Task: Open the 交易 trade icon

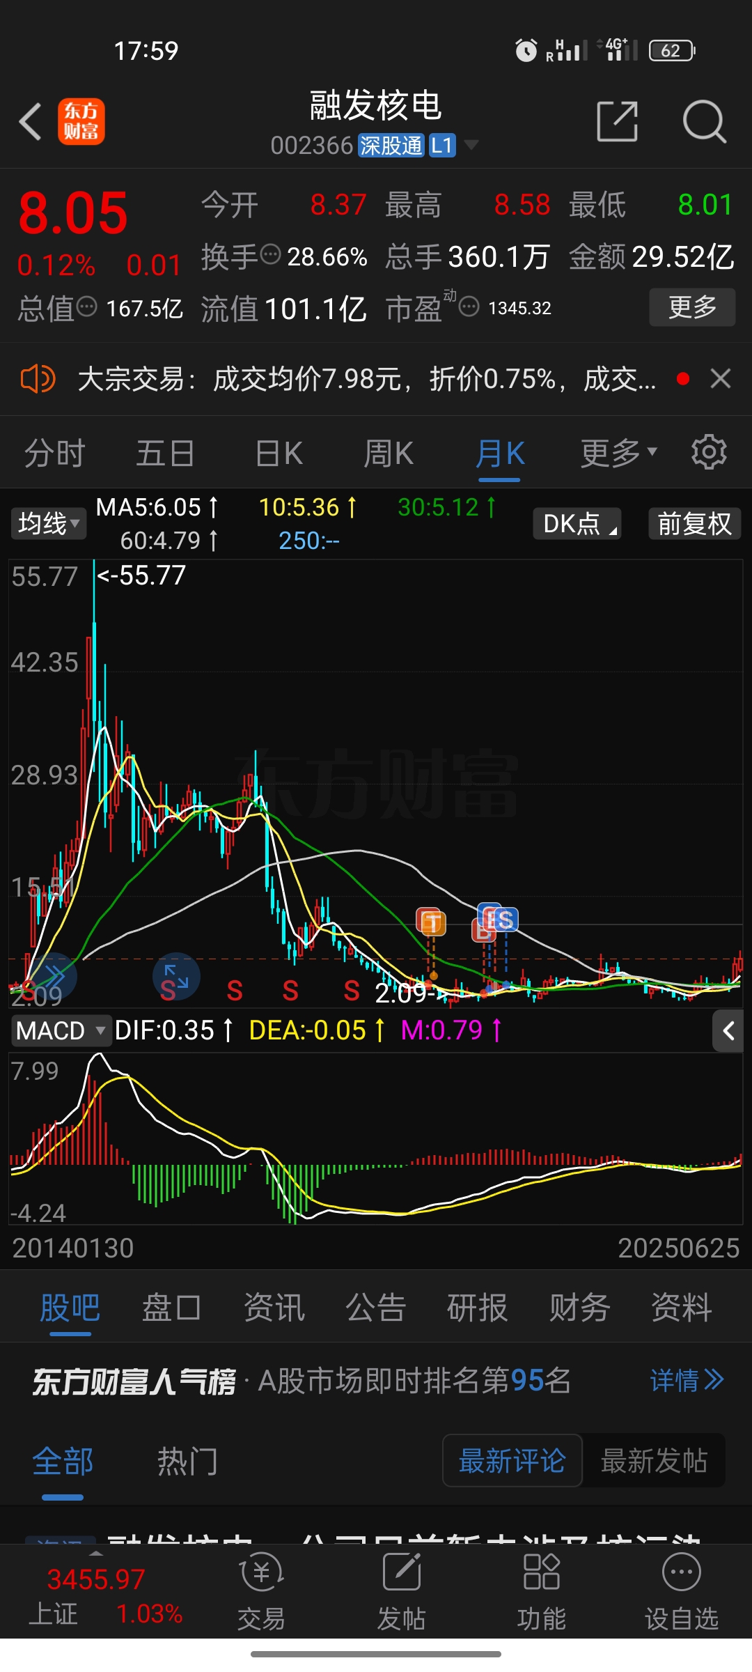Action: [x=261, y=1593]
